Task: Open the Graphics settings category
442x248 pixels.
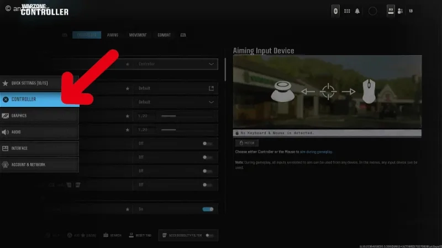Action: [x=39, y=116]
